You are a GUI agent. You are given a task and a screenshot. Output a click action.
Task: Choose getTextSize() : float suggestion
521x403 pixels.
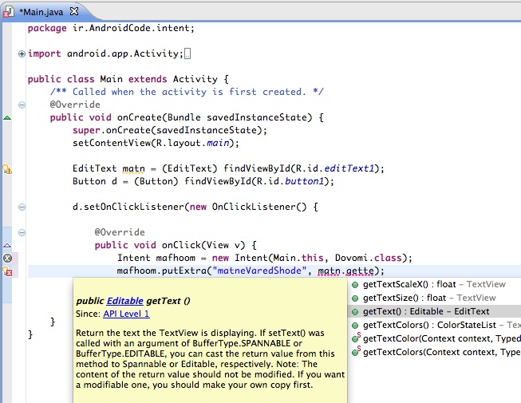pos(428,298)
